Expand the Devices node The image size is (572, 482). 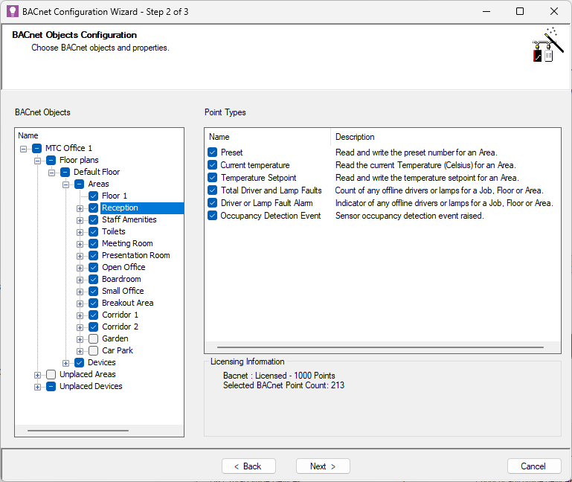tap(65, 363)
